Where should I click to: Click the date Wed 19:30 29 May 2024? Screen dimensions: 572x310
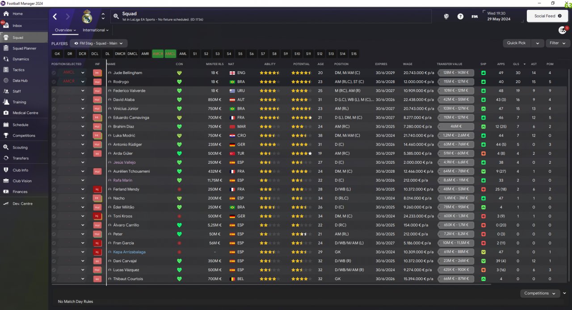[499, 16]
